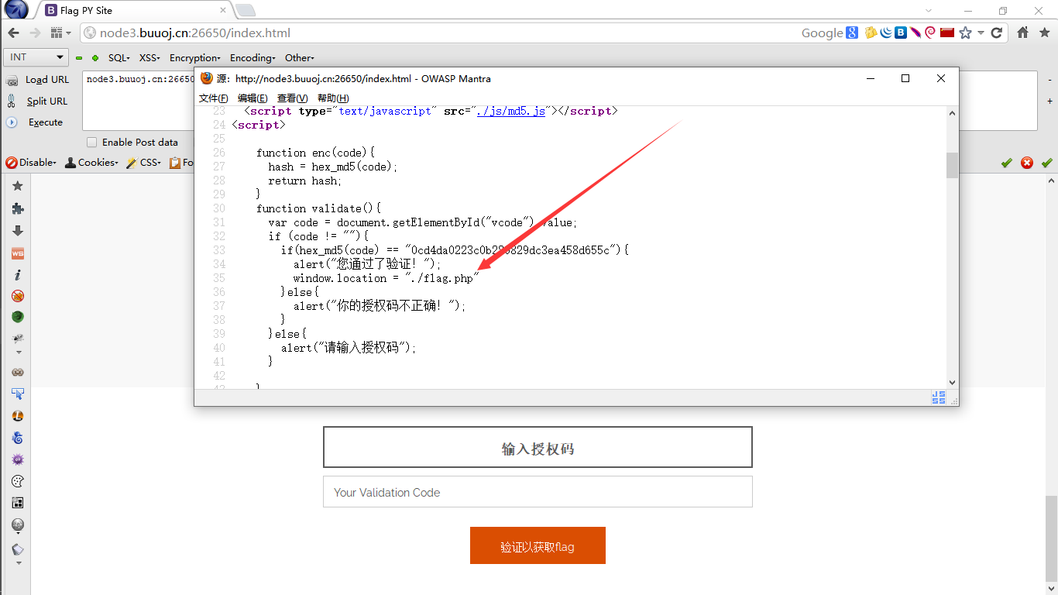Open the 编辑(E) menu in source window

coord(252,98)
